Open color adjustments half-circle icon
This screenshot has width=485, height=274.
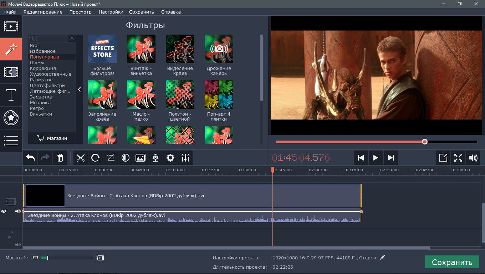click(x=126, y=158)
